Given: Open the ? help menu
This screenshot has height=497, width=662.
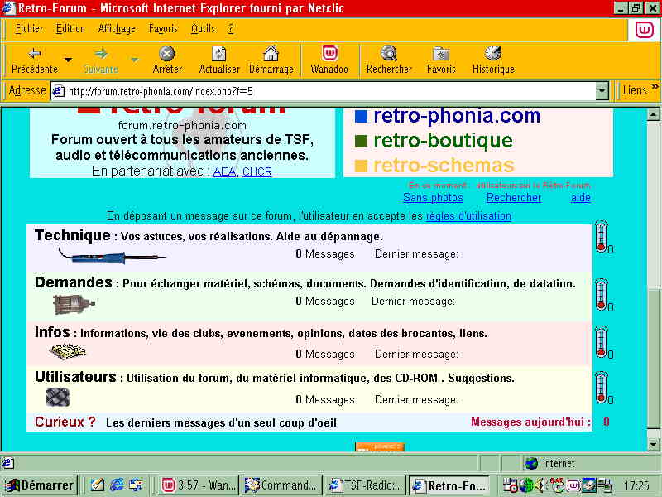Looking at the screenshot, I should [x=231, y=29].
